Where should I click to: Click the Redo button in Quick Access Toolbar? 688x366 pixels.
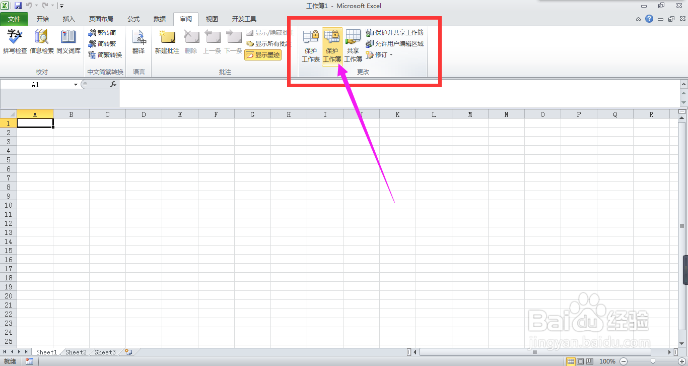45,6
